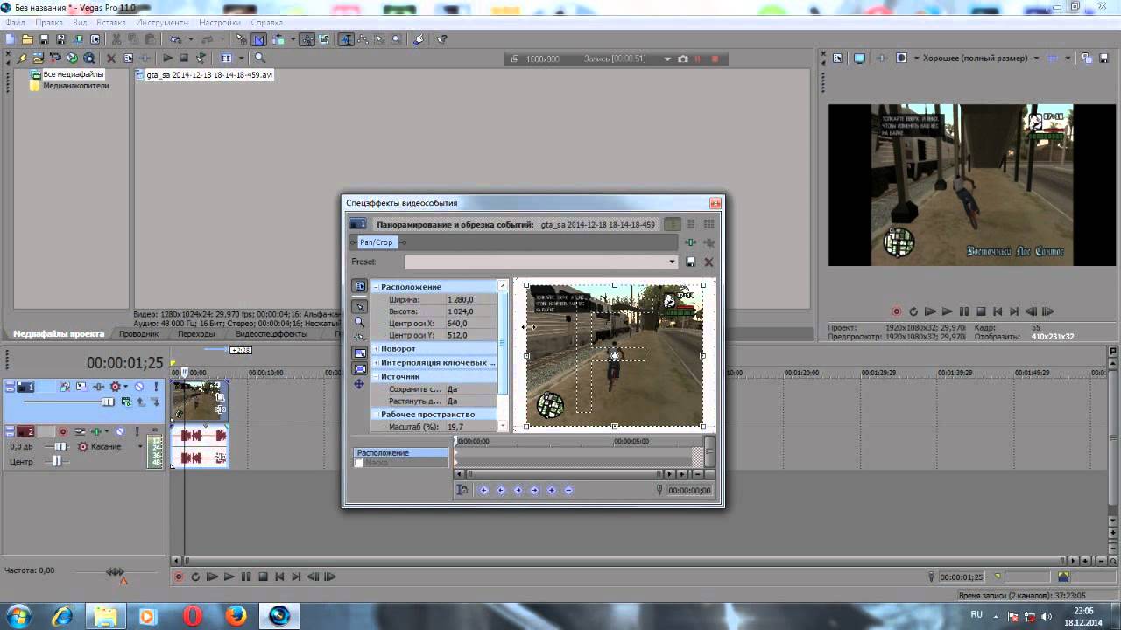Open the Undo history dropdown arrow
1121x630 pixels.
[x=190, y=39]
